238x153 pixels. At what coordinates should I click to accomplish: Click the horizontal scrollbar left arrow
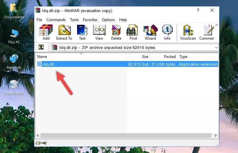[38, 136]
